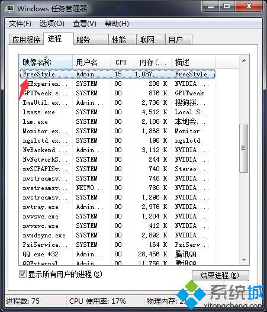Click the 搜狗拼... description cell
This screenshot has width=267, height=312.
190,102
